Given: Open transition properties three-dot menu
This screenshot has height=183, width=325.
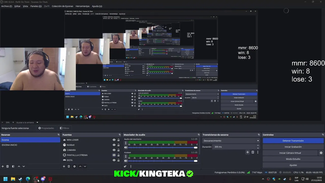Looking at the screenshot, I should pyautogui.click(x=258, y=152).
